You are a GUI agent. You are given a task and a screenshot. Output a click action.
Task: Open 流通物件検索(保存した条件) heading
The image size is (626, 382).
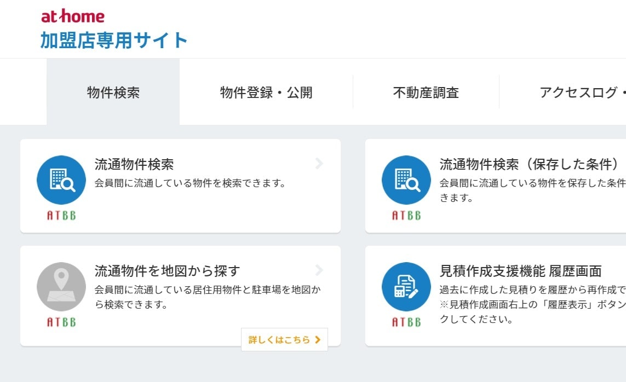(529, 164)
